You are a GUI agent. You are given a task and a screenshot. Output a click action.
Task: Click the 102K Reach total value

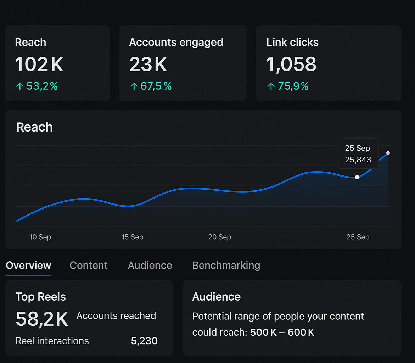[x=39, y=65]
